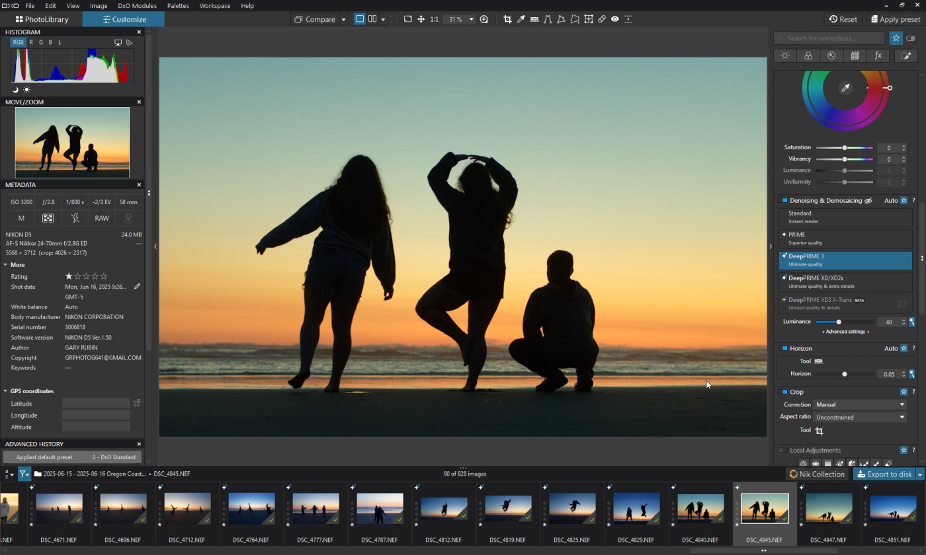Activate the Horizon level tool in toolbar

[534, 19]
